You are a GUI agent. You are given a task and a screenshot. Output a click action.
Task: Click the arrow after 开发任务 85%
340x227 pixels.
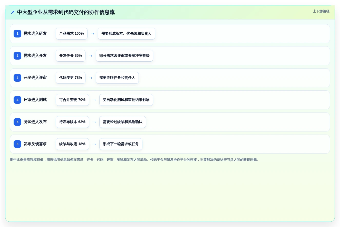tap(91, 56)
